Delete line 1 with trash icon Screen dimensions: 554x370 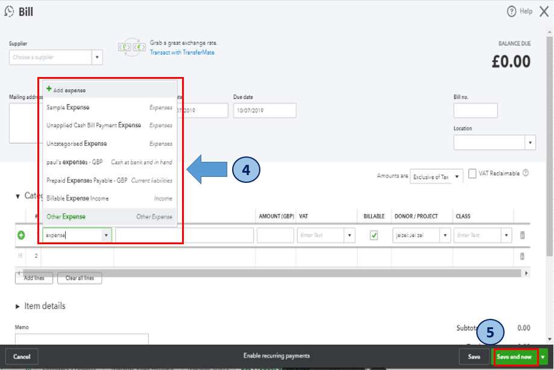click(522, 235)
